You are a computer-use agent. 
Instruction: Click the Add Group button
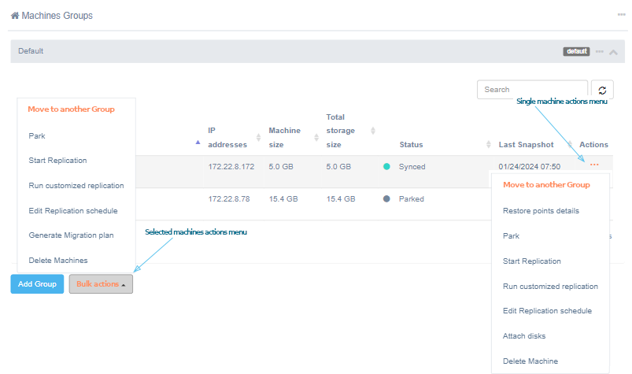tap(37, 284)
